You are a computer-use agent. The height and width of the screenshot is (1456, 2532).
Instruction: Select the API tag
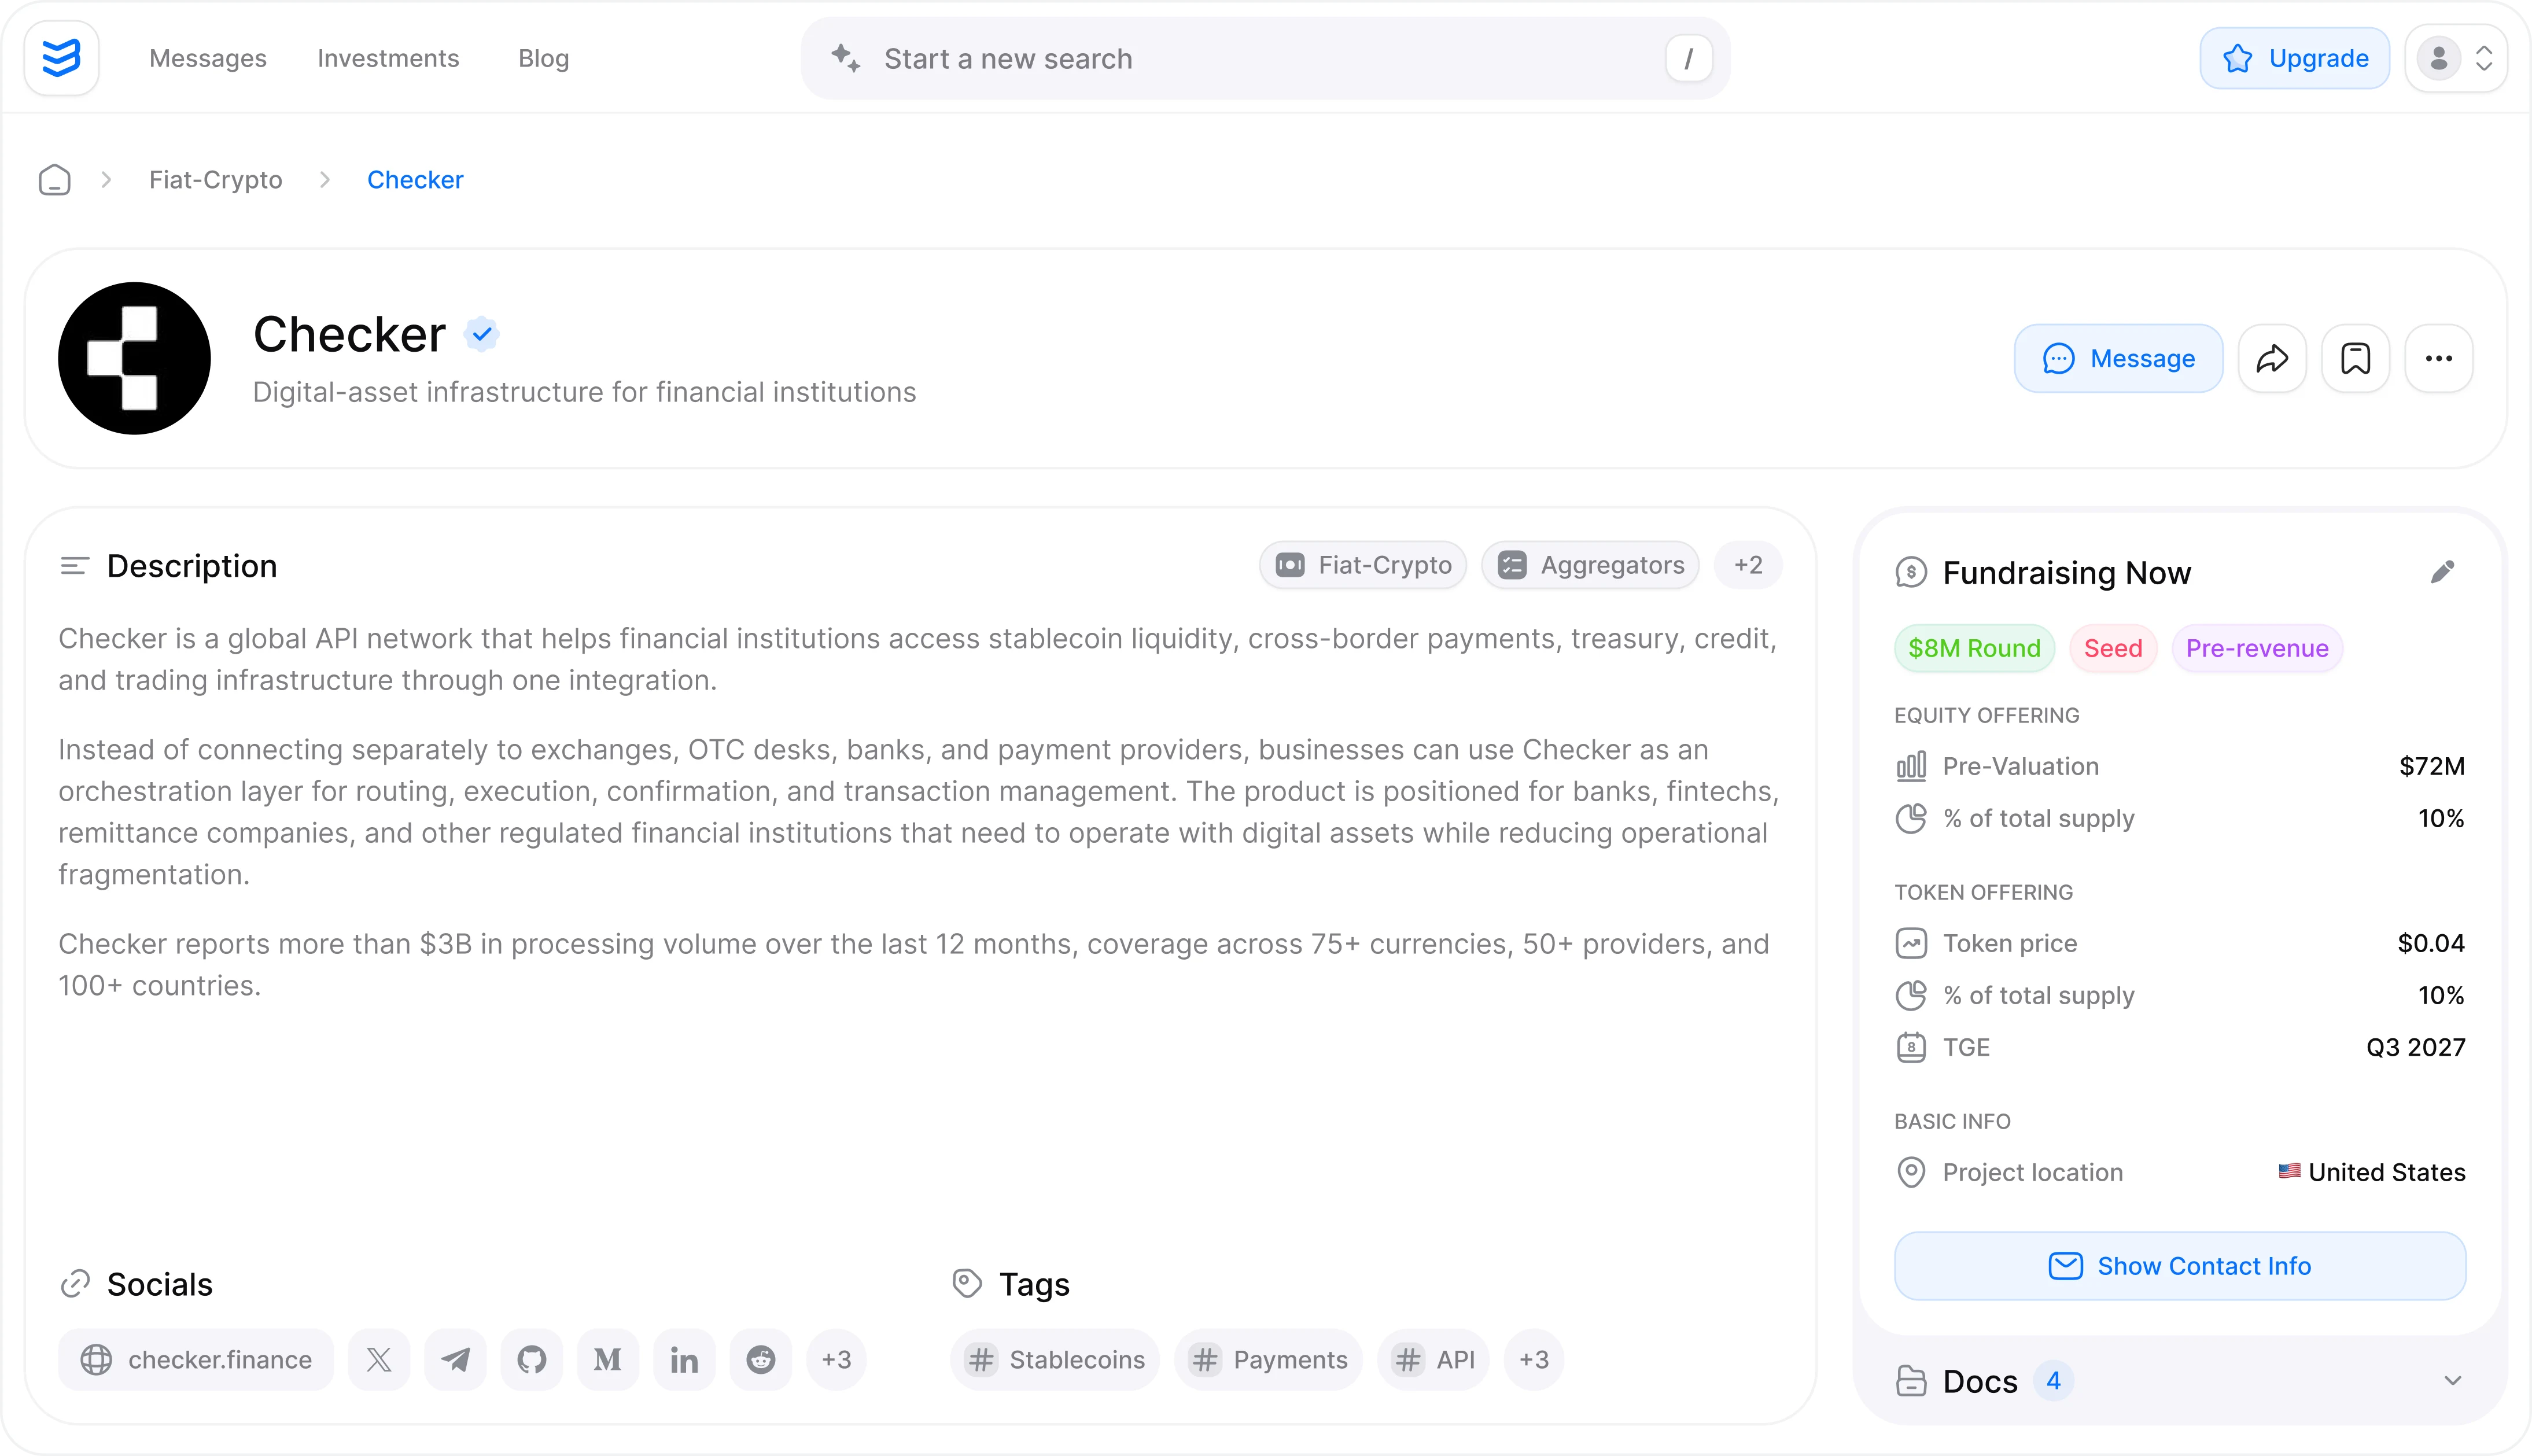[1433, 1360]
